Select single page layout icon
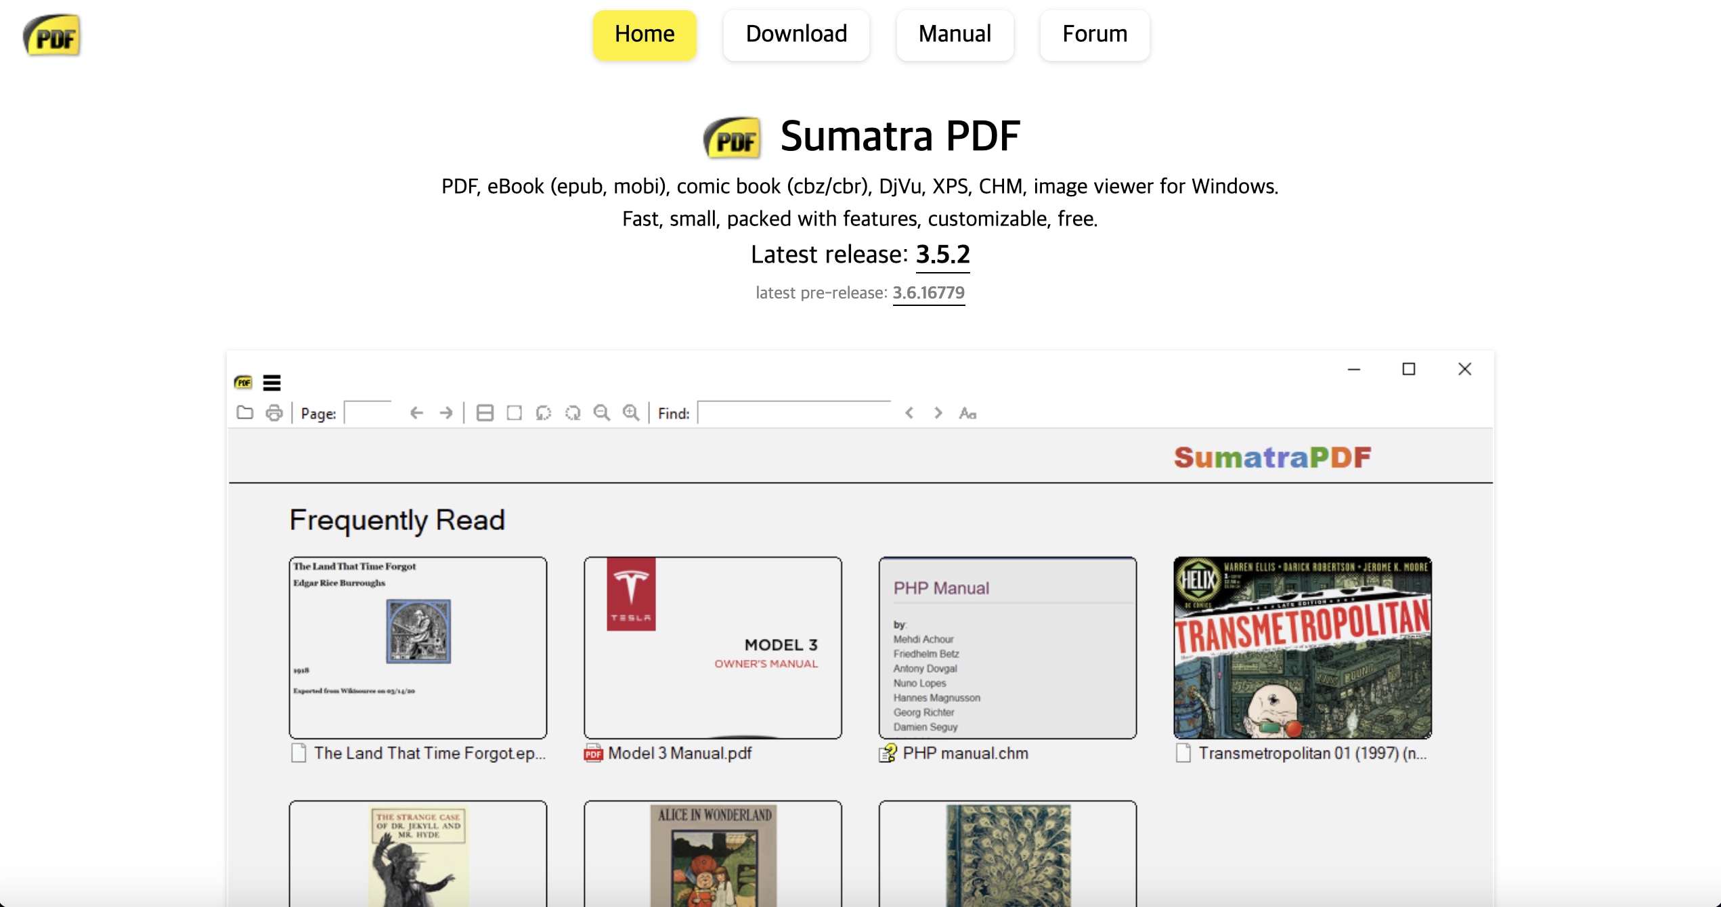Screen dimensions: 1721x907 (x=514, y=413)
